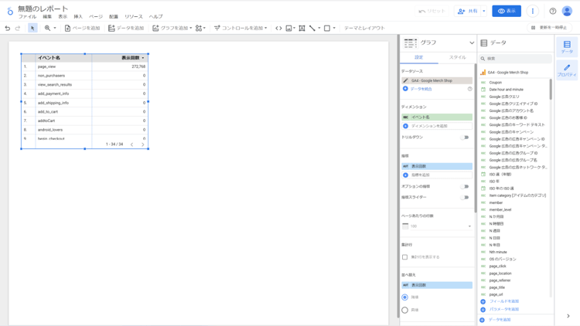The height and width of the screenshot is (326, 580).
Task: Click the pencil icon to edit the data source
Action: [406, 80]
